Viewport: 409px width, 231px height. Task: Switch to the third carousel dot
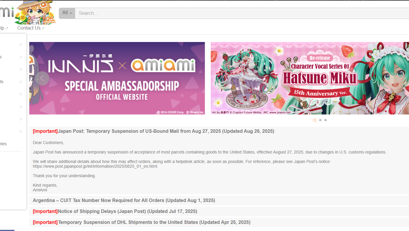(x=326, y=120)
